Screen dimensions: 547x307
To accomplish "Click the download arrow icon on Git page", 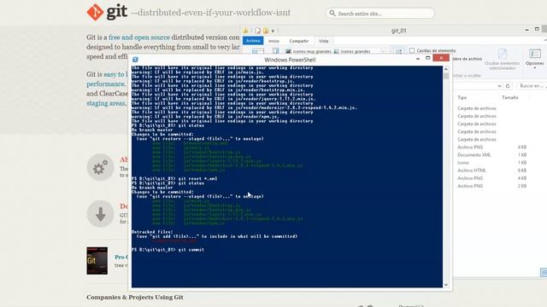I will point(101,214).
